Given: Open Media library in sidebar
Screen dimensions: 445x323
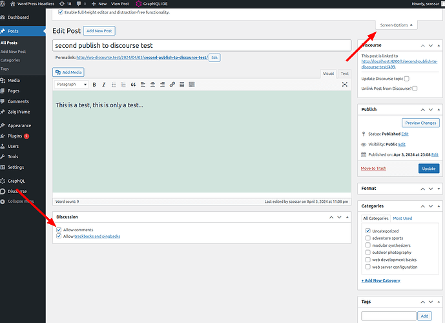Looking at the screenshot, I should 14,81.
